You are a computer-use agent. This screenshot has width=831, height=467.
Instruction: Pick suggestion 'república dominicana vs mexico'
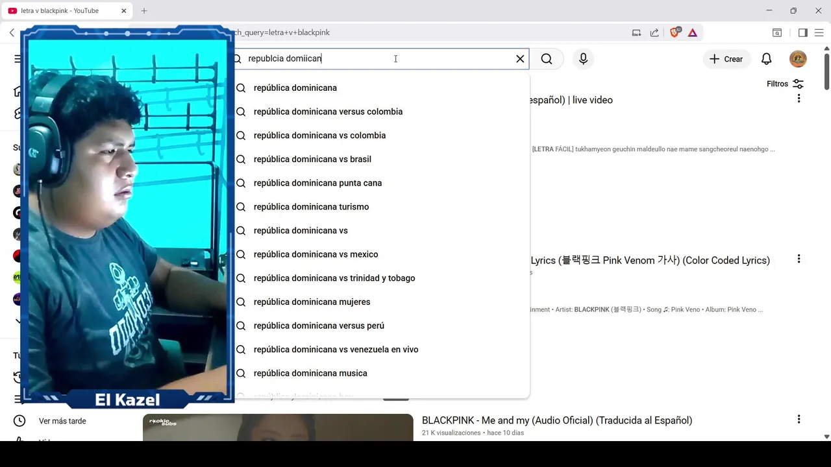tap(382, 254)
